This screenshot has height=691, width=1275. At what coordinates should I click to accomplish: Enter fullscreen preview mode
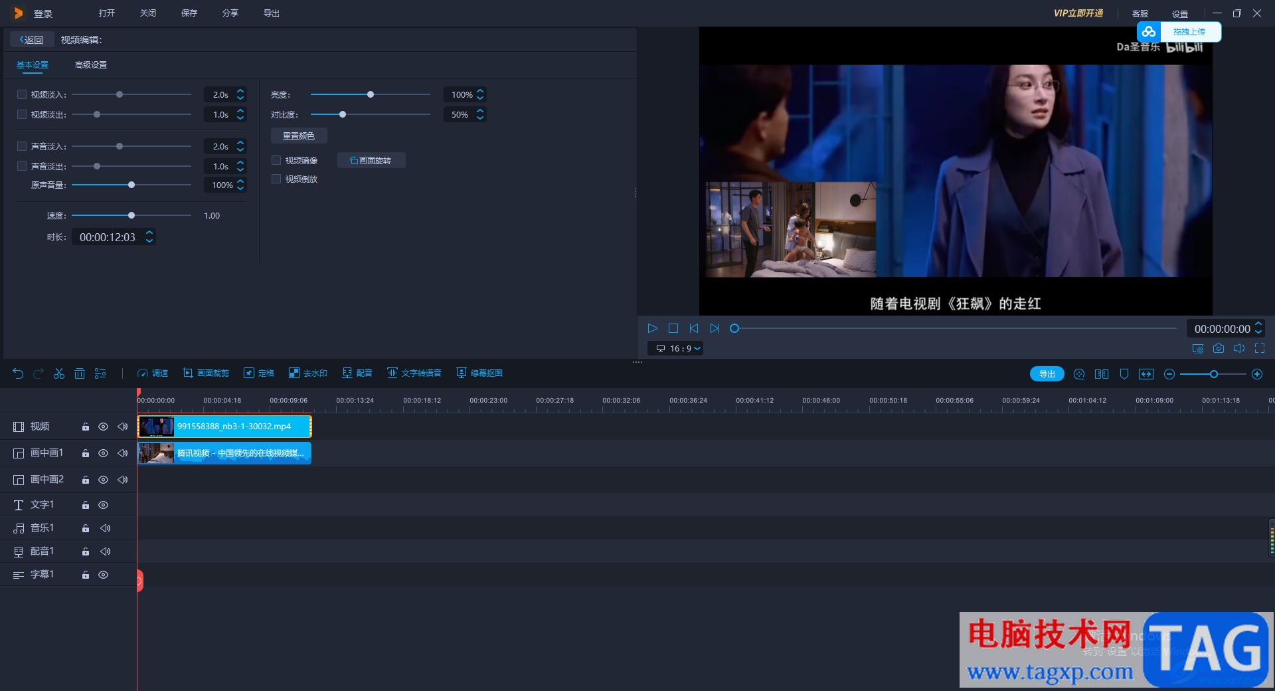[1260, 348]
